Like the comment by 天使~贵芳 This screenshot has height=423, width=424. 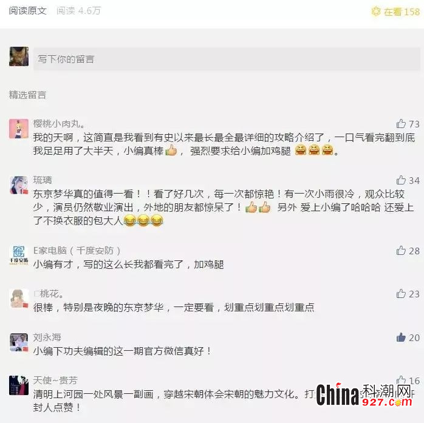[x=401, y=380]
